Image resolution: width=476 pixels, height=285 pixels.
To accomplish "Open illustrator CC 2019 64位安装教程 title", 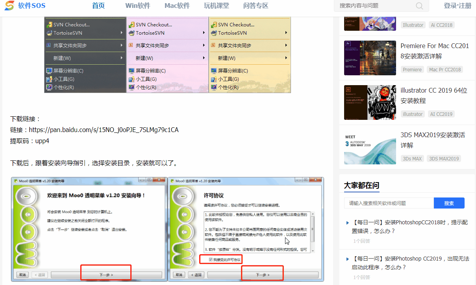I will [x=434, y=95].
